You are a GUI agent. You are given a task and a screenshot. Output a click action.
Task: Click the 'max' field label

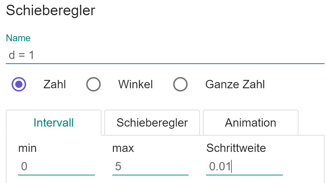tap(123, 148)
